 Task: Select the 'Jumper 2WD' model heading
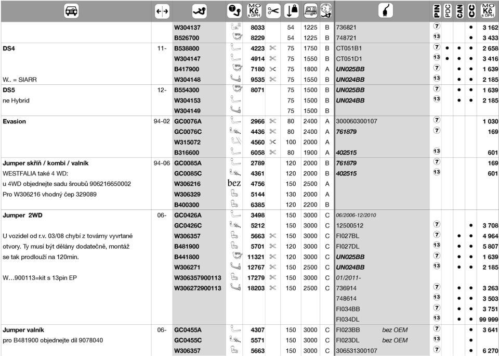tap(22, 215)
